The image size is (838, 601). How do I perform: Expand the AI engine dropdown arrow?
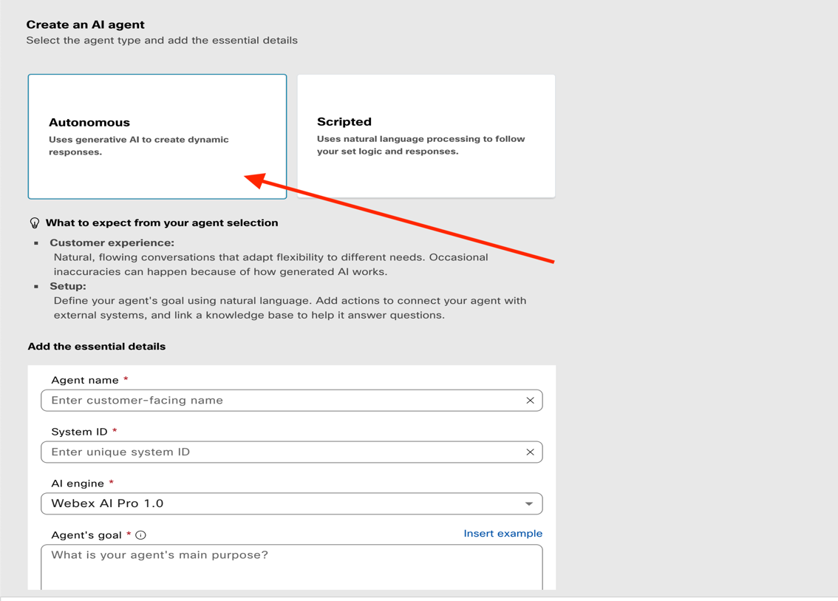[x=529, y=504]
